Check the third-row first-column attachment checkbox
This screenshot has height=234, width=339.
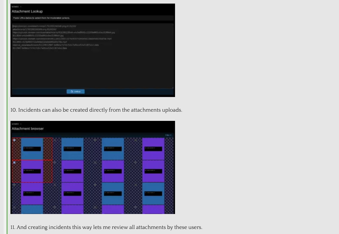pyautogui.click(x=14, y=185)
